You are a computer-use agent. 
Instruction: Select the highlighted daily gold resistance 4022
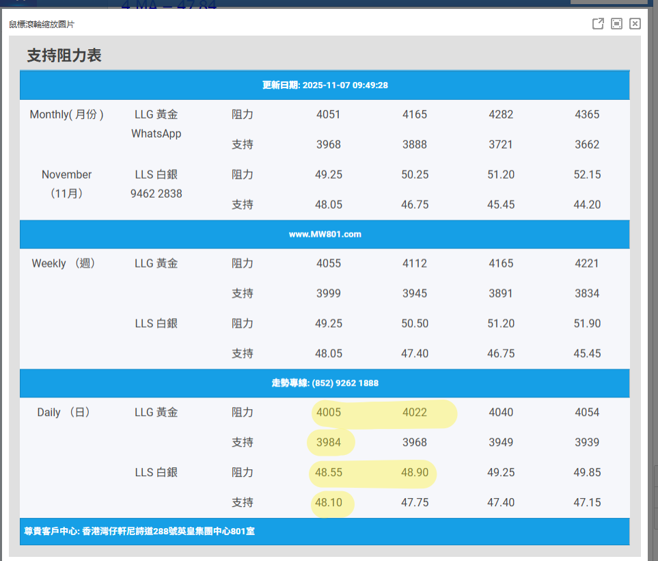tap(415, 413)
